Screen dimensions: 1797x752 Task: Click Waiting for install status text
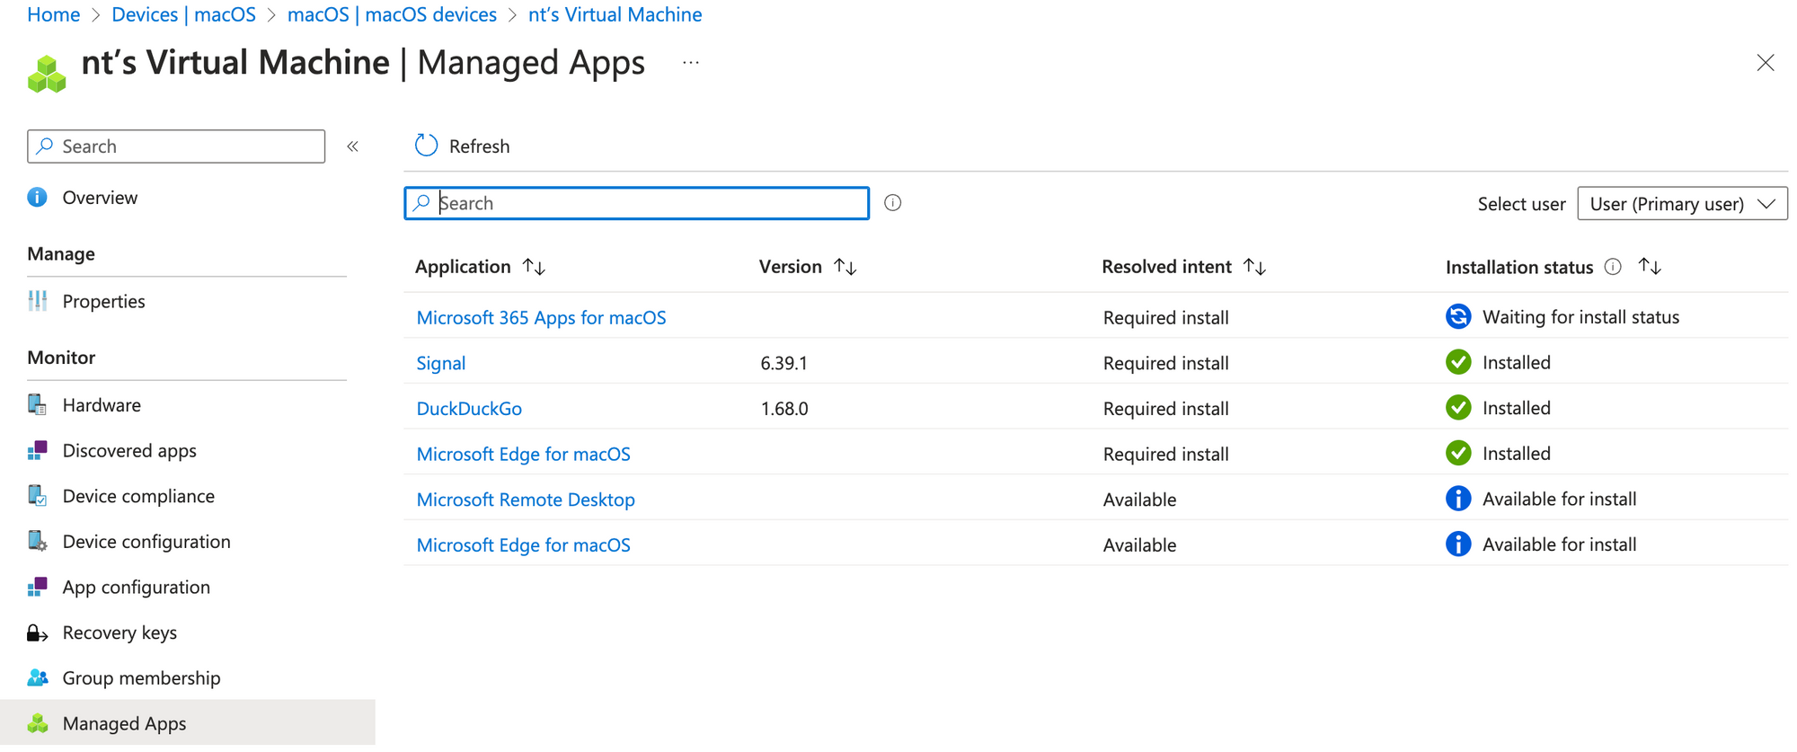pos(1580,317)
